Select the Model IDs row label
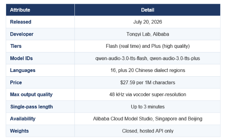This screenshot has width=226, height=139. coord(21,58)
